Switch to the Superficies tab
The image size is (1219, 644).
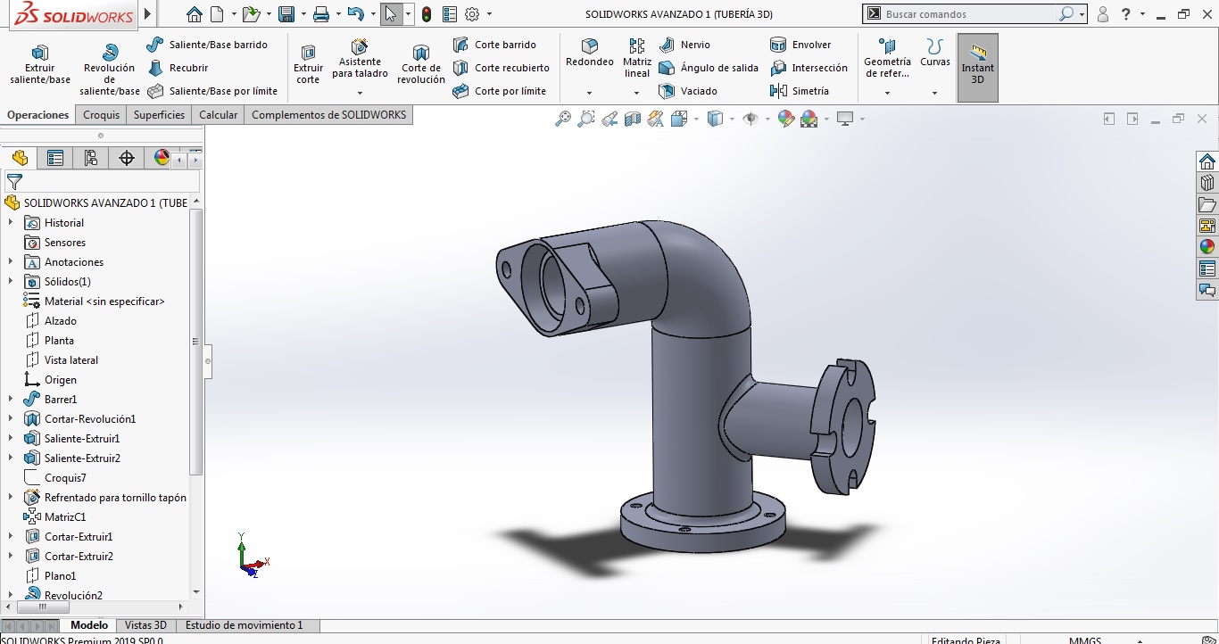160,115
